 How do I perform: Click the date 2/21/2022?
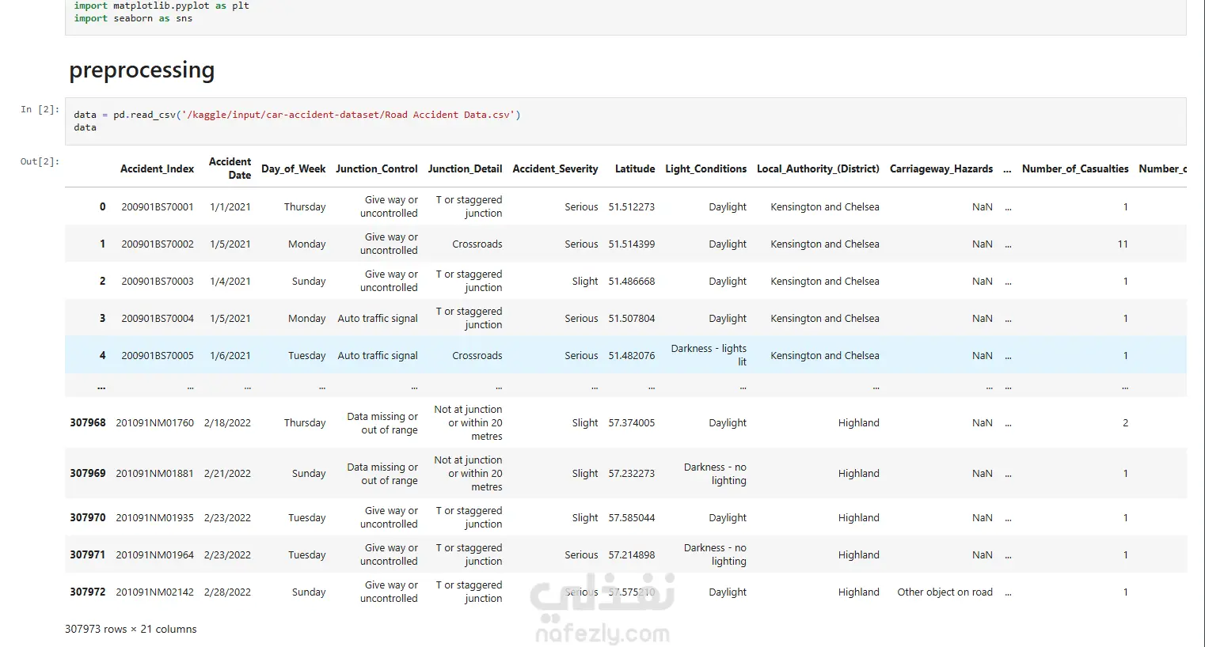tap(227, 473)
